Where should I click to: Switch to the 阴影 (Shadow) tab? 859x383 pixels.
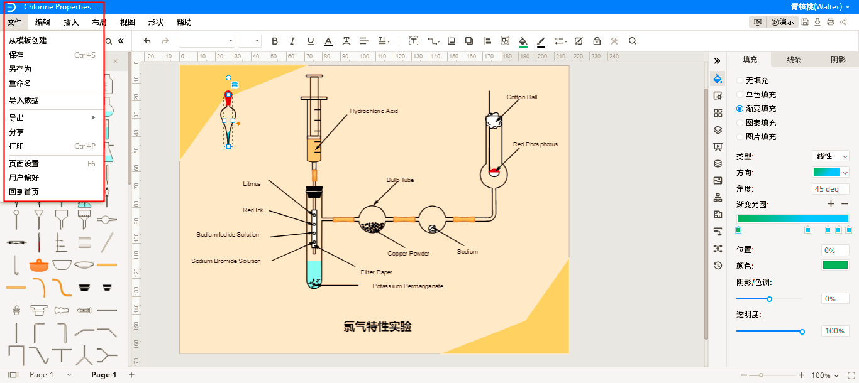tap(838, 60)
